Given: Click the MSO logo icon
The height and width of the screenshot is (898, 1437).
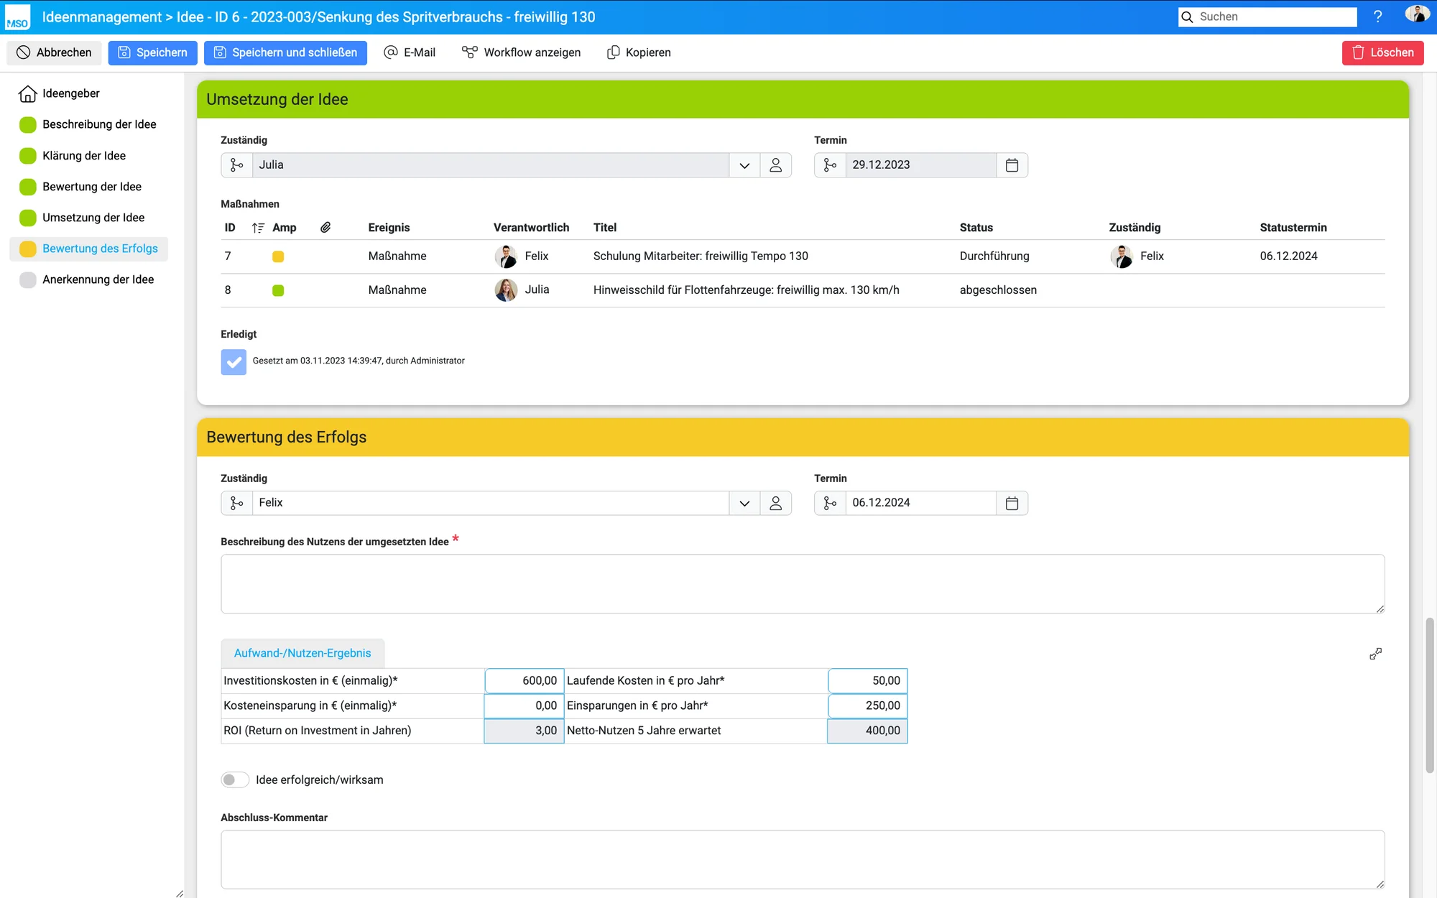Looking at the screenshot, I should coord(17,17).
